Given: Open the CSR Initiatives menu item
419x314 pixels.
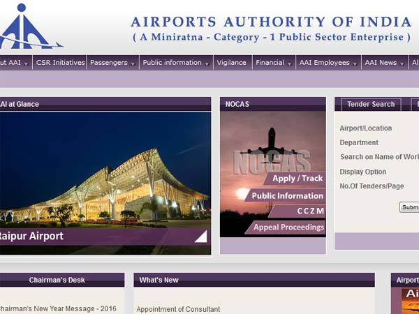Looking at the screenshot, I should (x=60, y=63).
